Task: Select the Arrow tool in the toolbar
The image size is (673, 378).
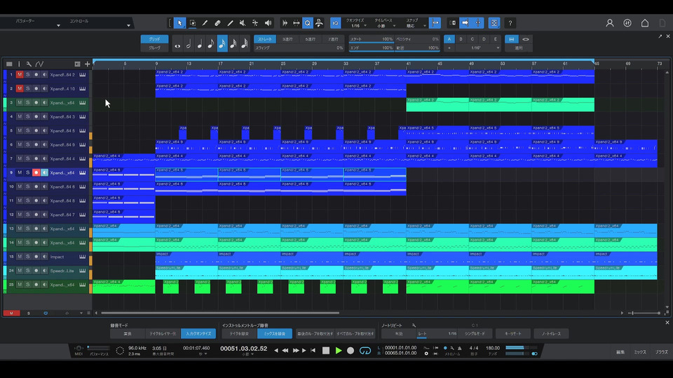Action: (x=180, y=23)
